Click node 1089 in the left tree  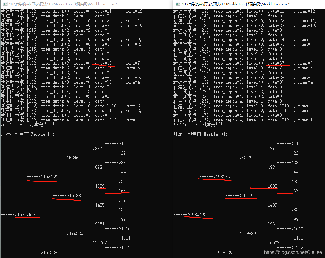point(100,186)
